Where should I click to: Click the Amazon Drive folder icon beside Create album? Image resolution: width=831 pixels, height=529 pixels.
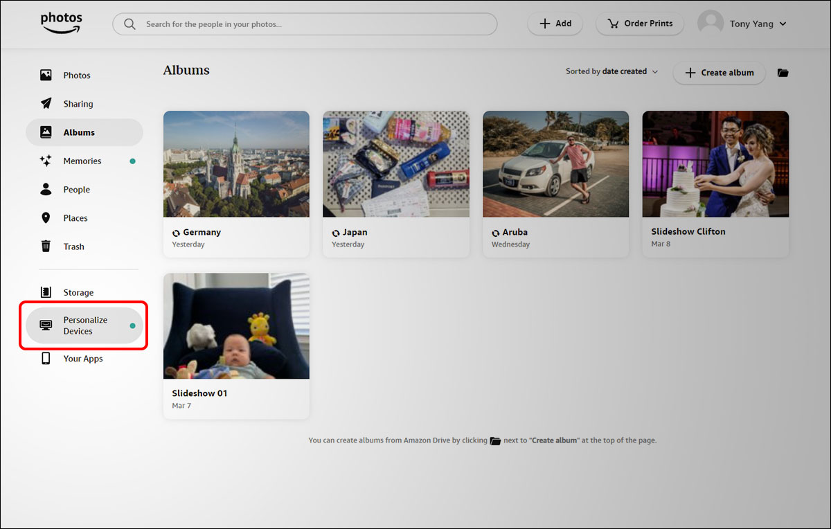(x=783, y=73)
